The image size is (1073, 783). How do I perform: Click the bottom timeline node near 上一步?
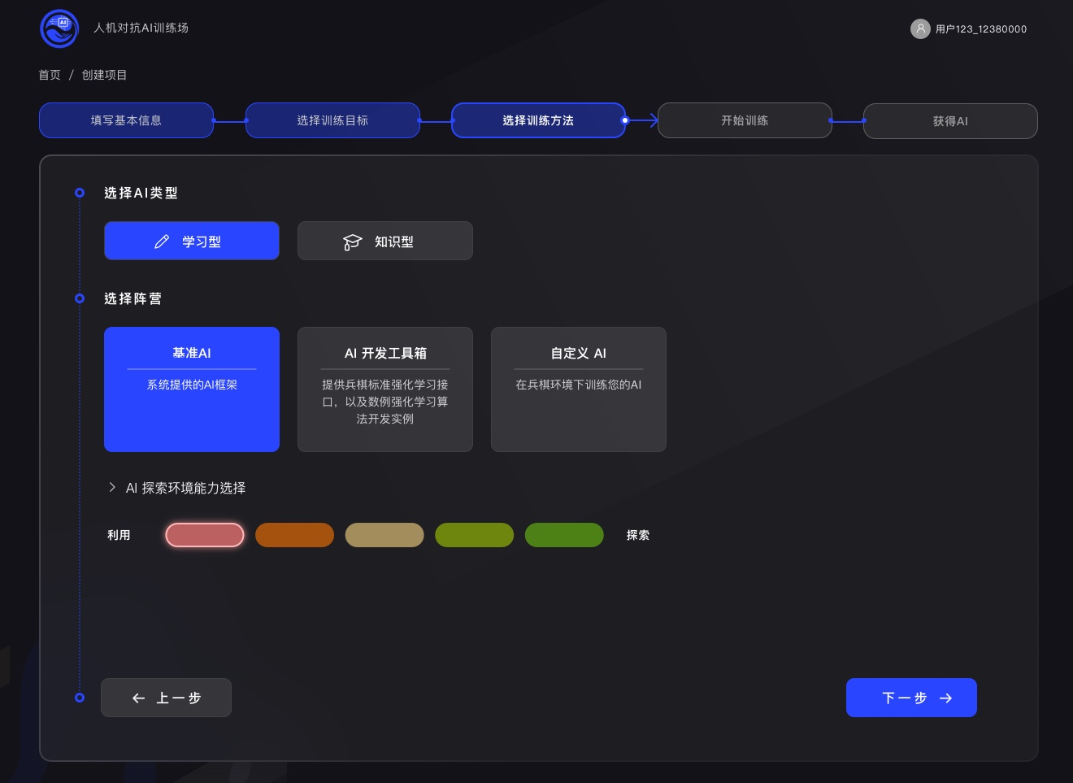pos(79,698)
